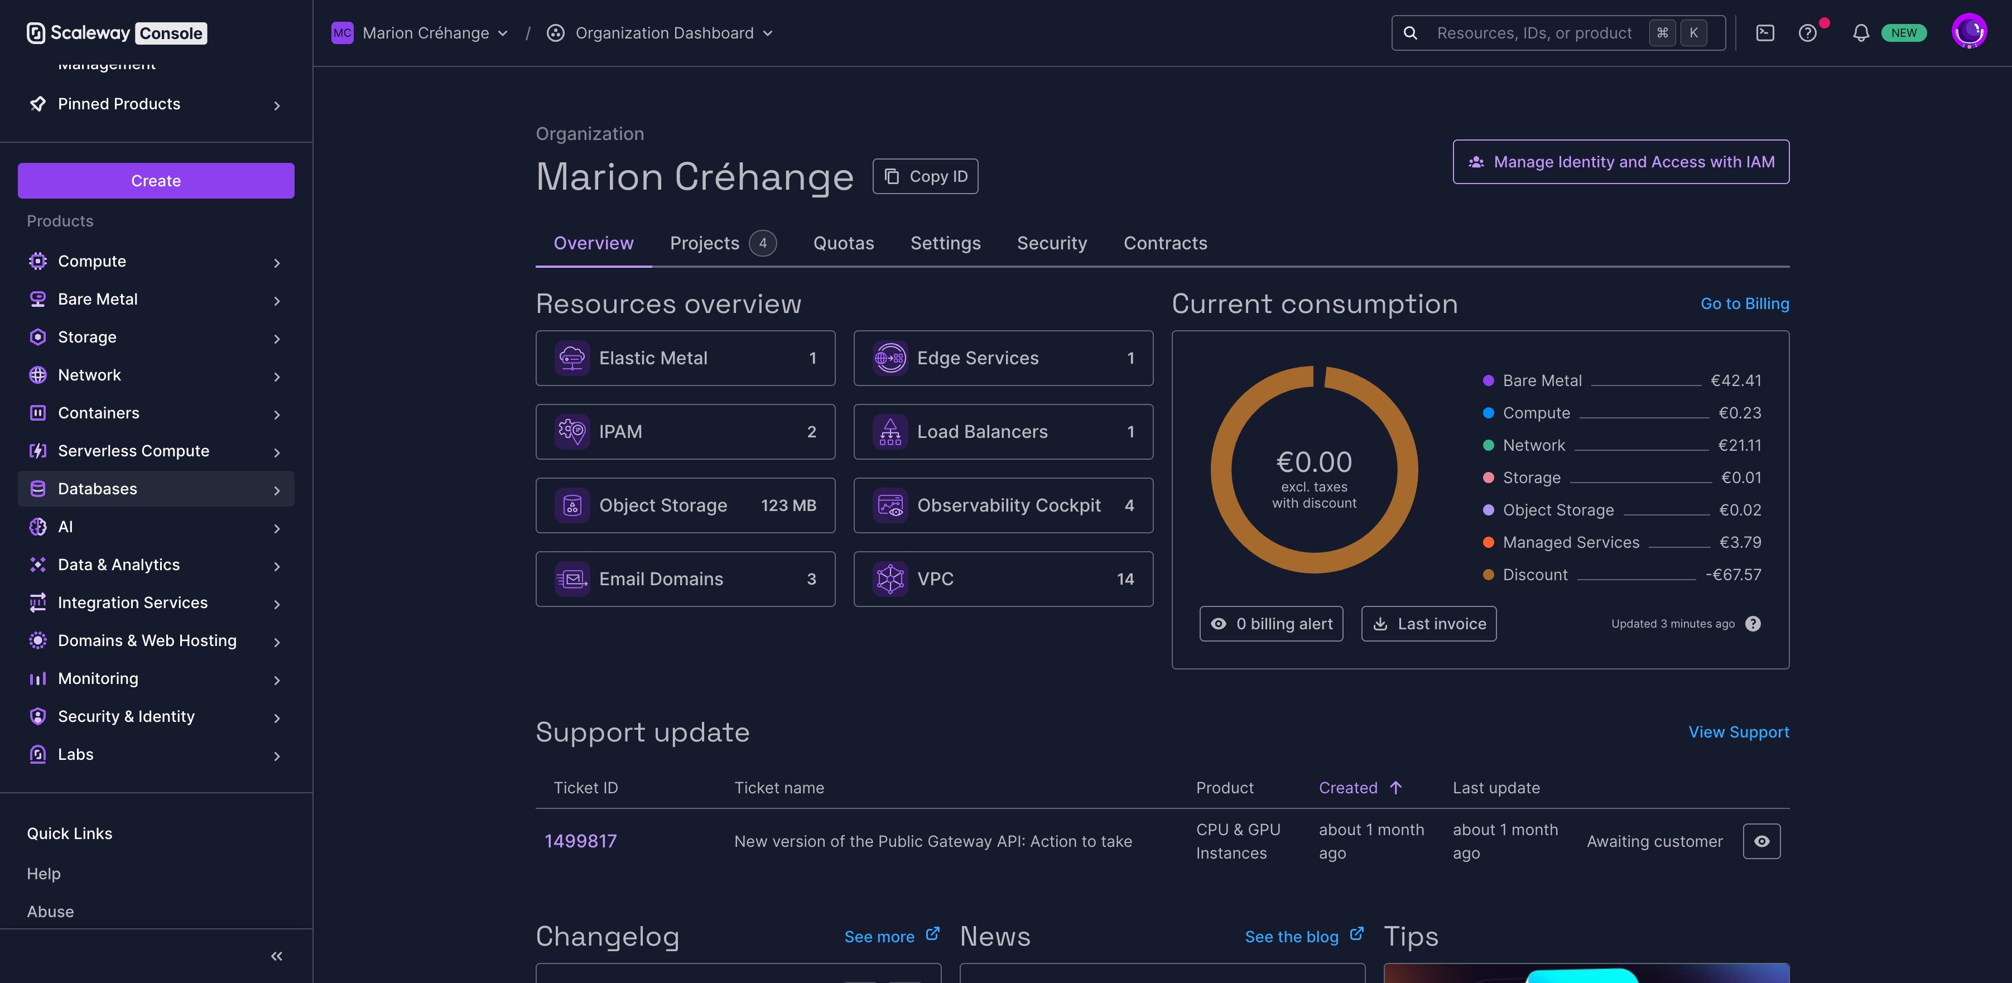Click the Pinned Products pin icon
This screenshot has height=983, width=2012.
tap(37, 104)
